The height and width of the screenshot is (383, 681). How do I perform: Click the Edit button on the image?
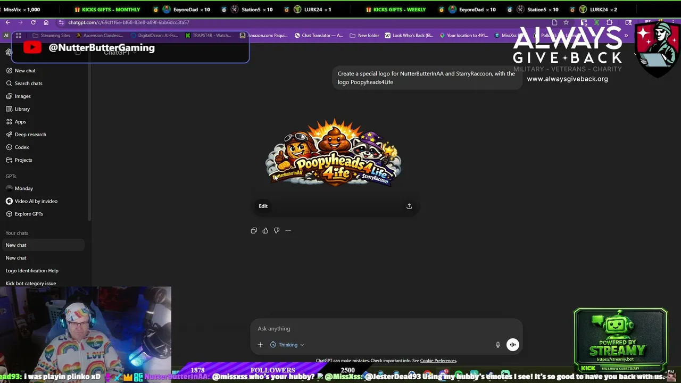coord(263,206)
